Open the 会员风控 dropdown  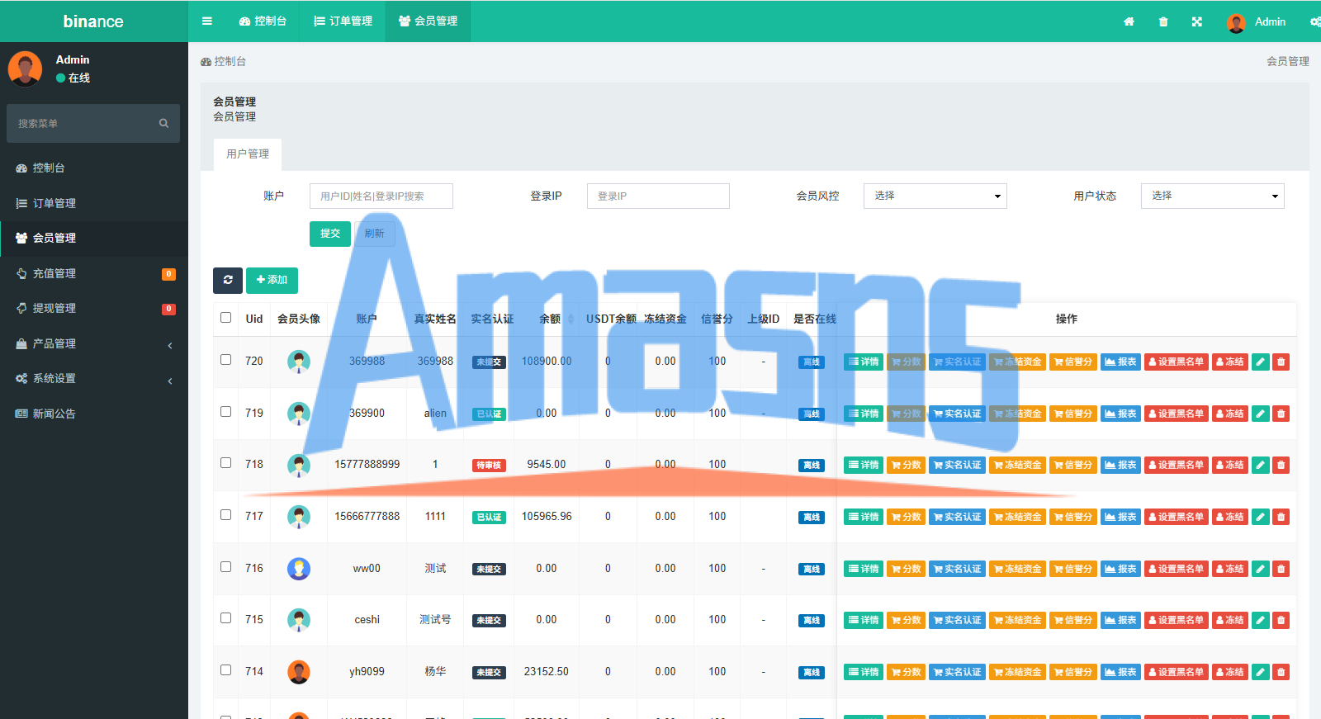pos(935,196)
